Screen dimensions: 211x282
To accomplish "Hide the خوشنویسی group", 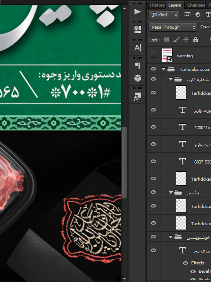I will pyautogui.click(x=153, y=237).
